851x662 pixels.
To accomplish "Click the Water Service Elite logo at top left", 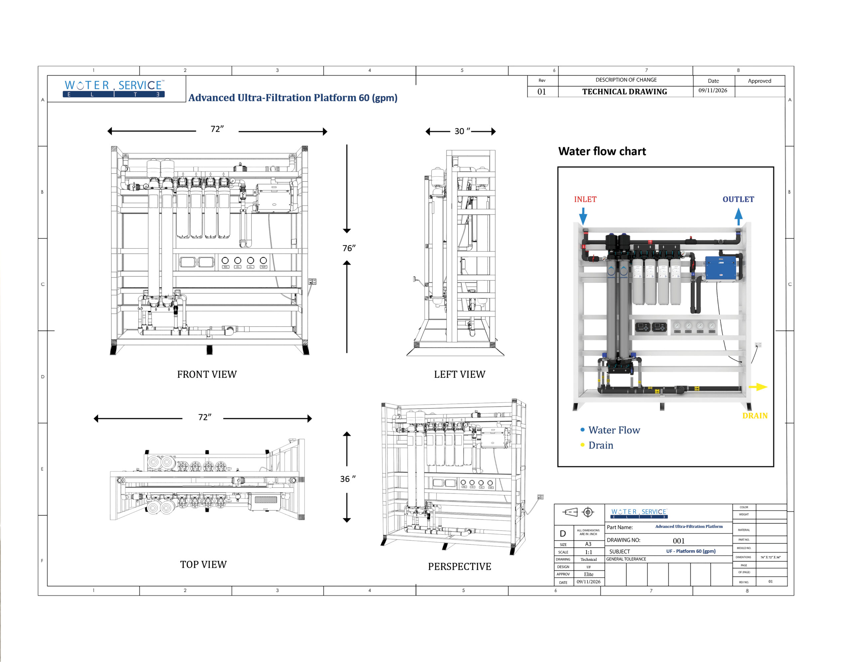I will 114,88.
